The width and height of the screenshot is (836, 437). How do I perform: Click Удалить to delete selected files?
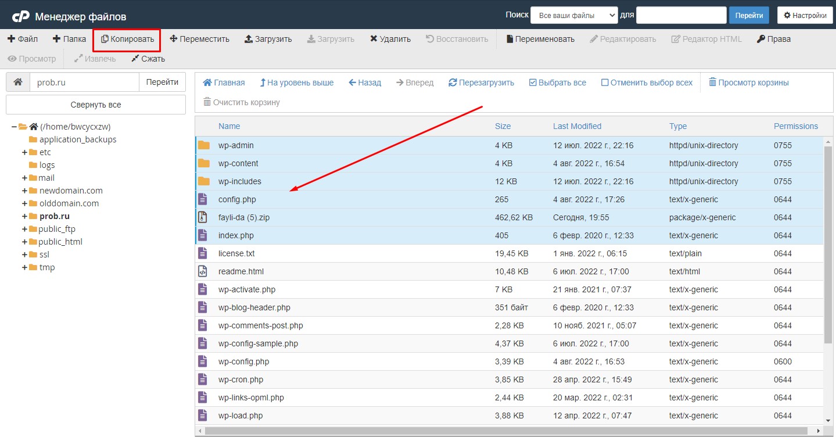[390, 39]
